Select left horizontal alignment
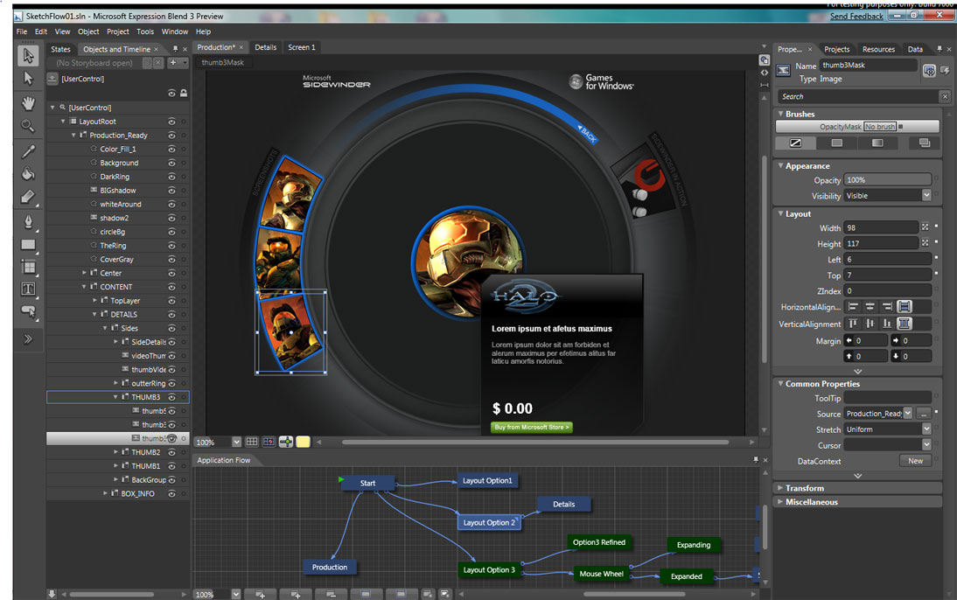 (853, 306)
